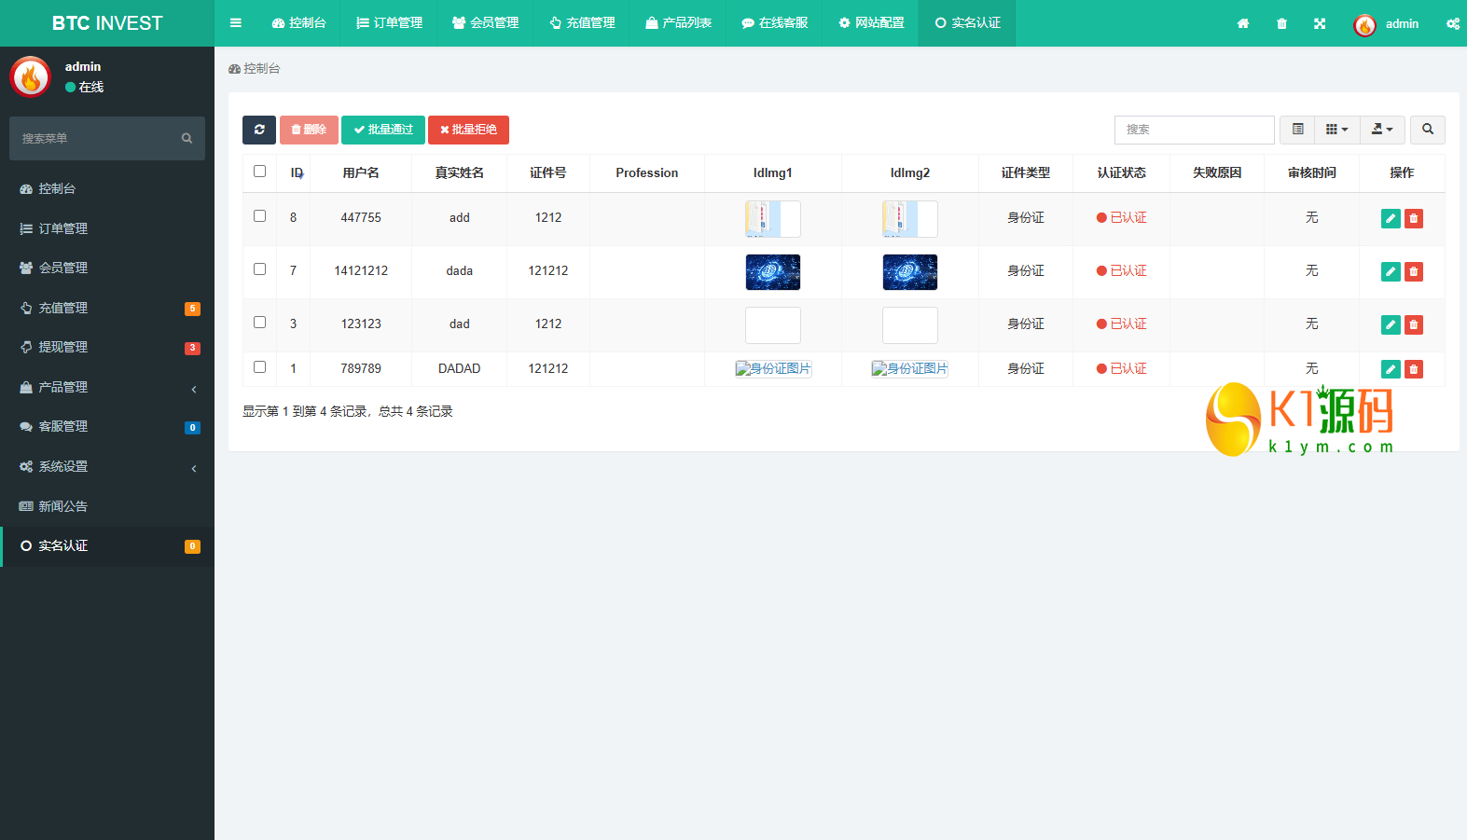This screenshot has height=840, width=1467.
Task: Select 实名认证 in the sidebar
Action: (x=107, y=546)
